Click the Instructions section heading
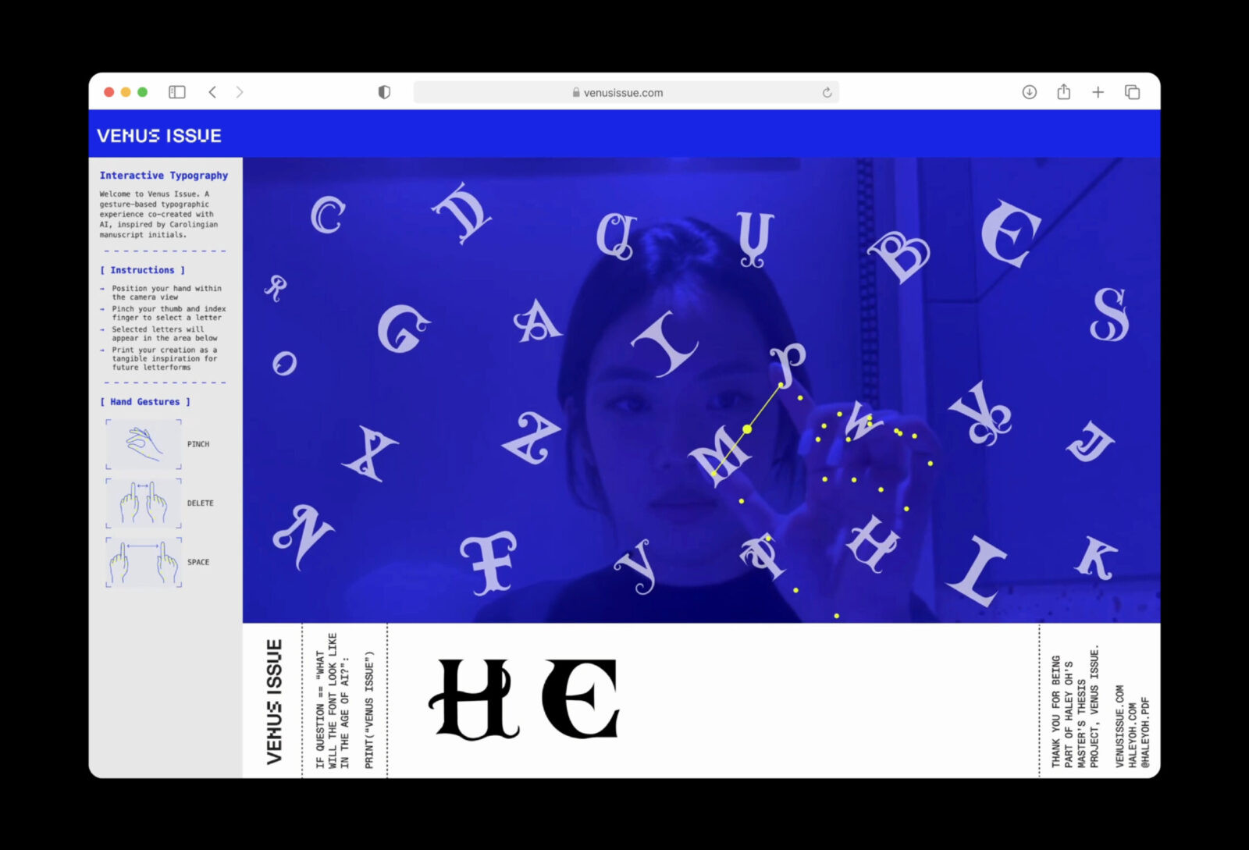This screenshot has height=850, width=1249. (x=143, y=270)
